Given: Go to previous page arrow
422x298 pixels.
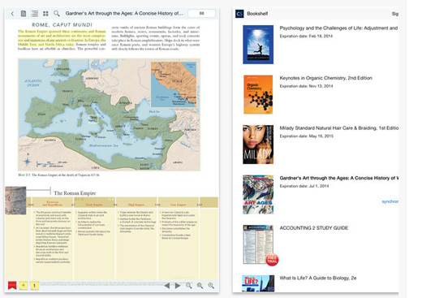Looking at the screenshot, I should [x=167, y=286].
